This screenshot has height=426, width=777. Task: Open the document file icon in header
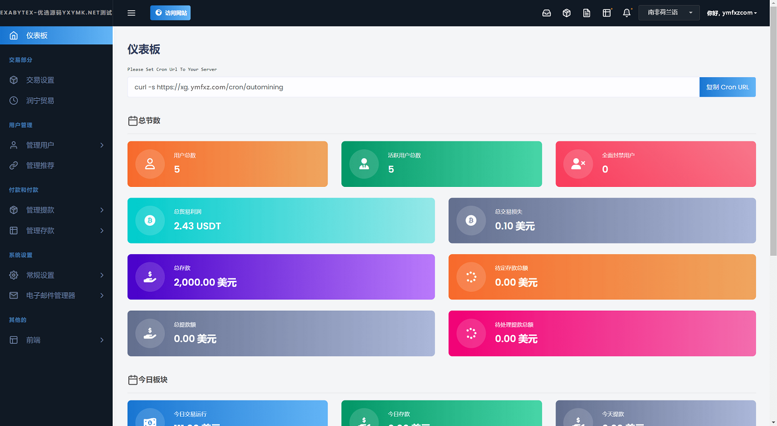click(x=587, y=13)
